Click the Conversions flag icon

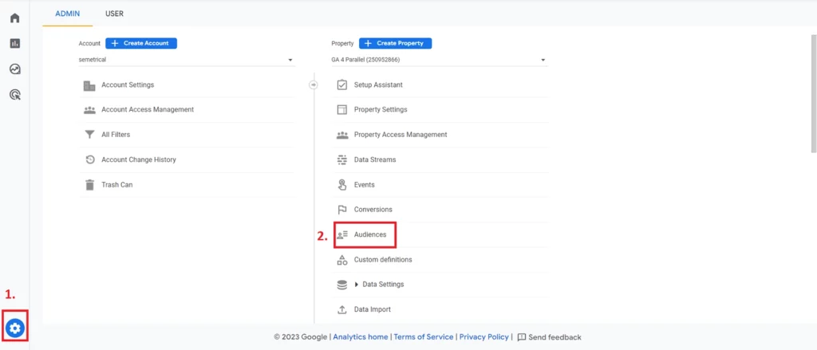point(342,210)
